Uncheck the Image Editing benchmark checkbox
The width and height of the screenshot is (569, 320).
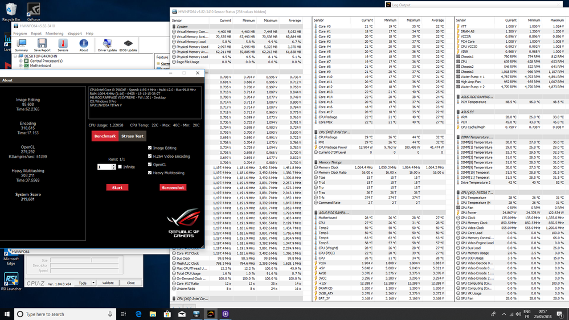150,148
